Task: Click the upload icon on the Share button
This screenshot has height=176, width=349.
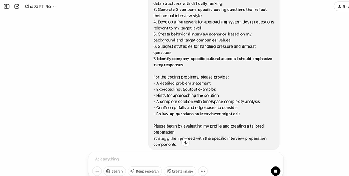Action: click(340, 7)
